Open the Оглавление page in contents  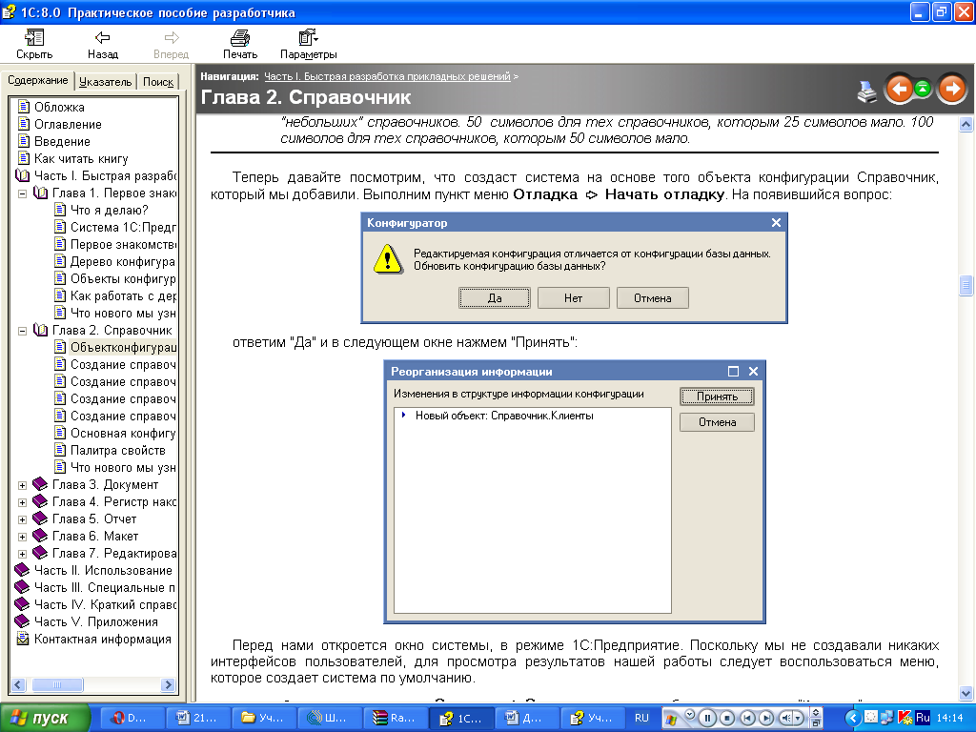(68, 125)
